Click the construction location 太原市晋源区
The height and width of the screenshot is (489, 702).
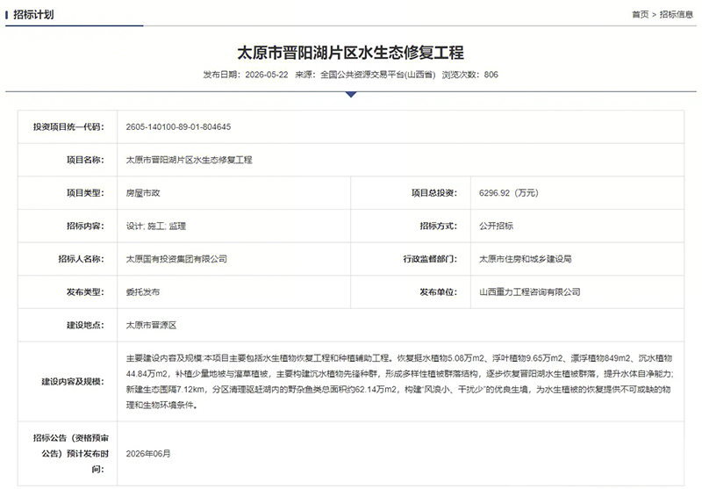pos(151,325)
